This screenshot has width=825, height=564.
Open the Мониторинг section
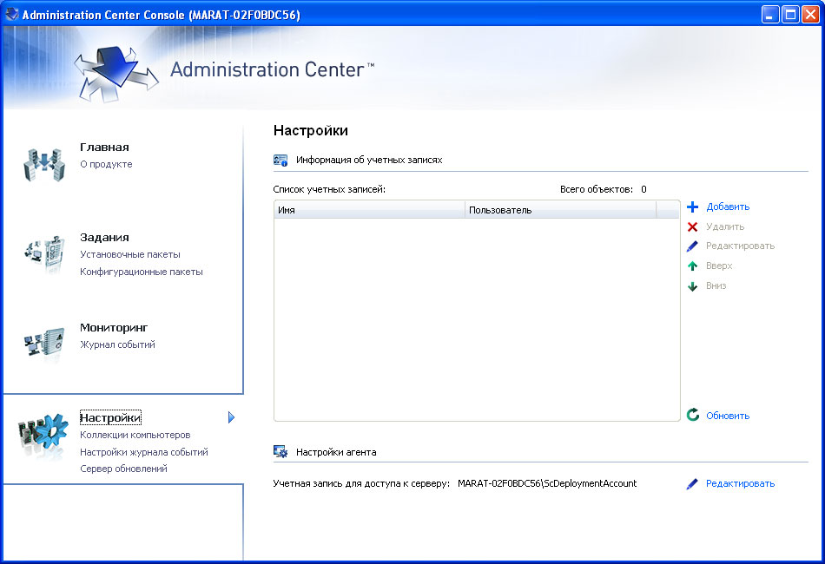(x=114, y=328)
